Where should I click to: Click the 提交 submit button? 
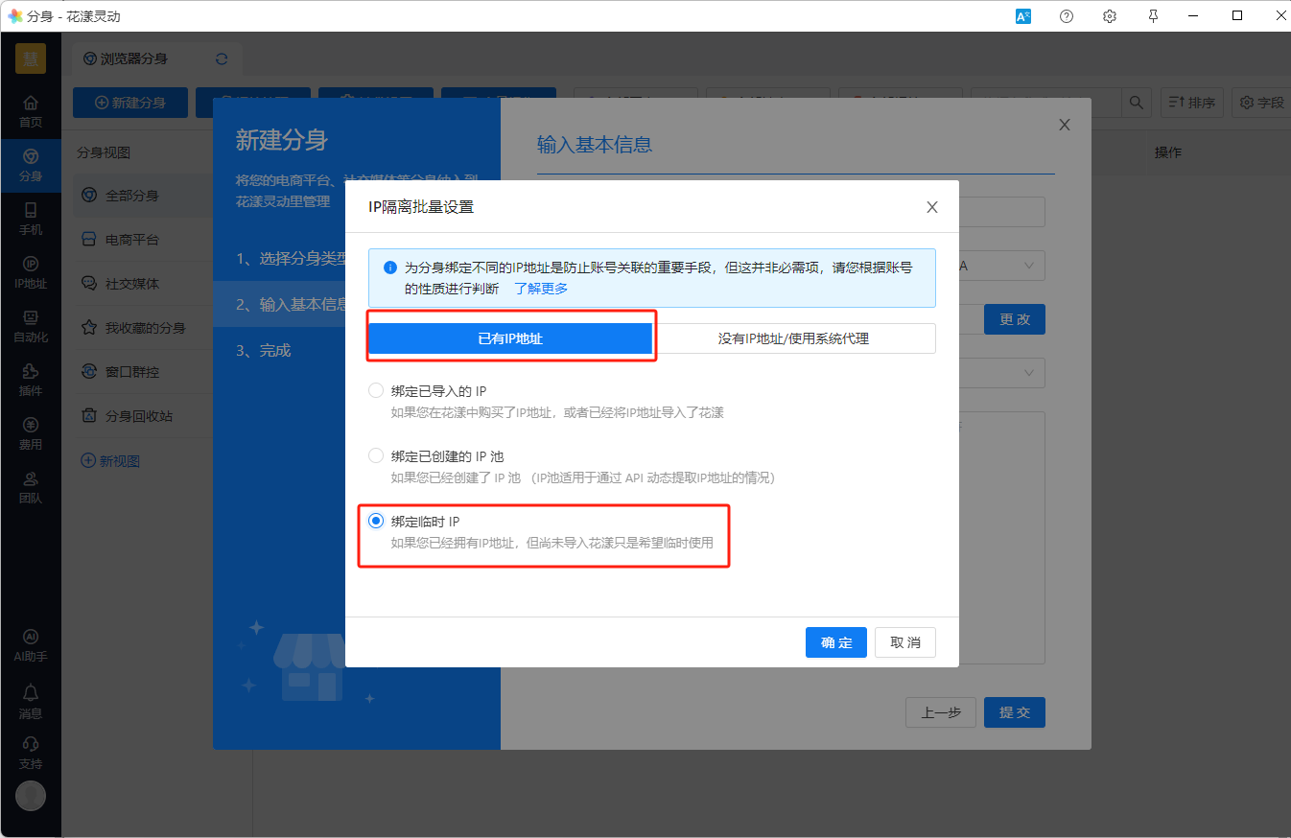pyautogui.click(x=1014, y=712)
